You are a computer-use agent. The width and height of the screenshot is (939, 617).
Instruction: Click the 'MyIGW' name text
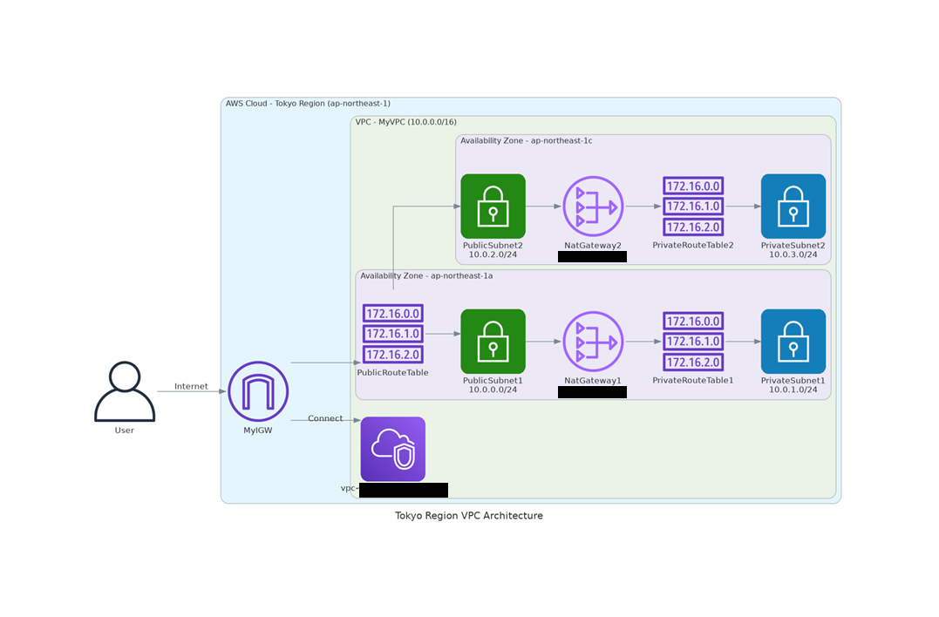[x=258, y=431]
